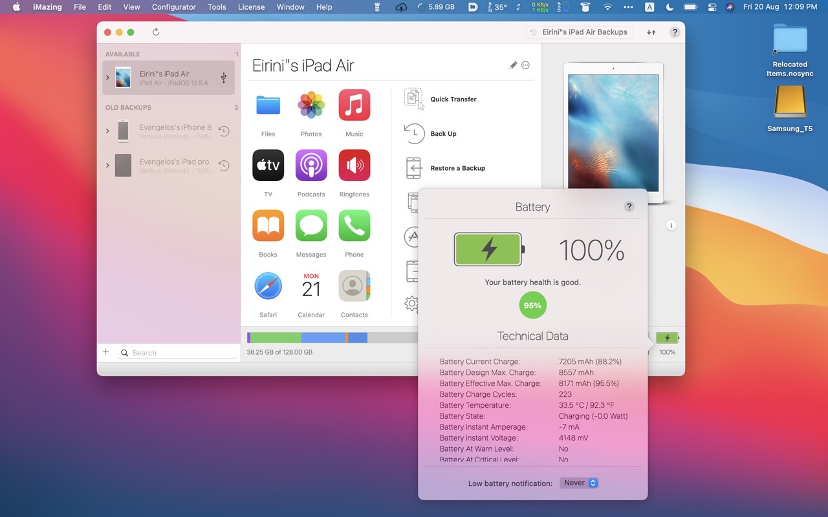Viewport: 828px width, 517px height.
Task: Open the Books app icon
Action: [268, 226]
